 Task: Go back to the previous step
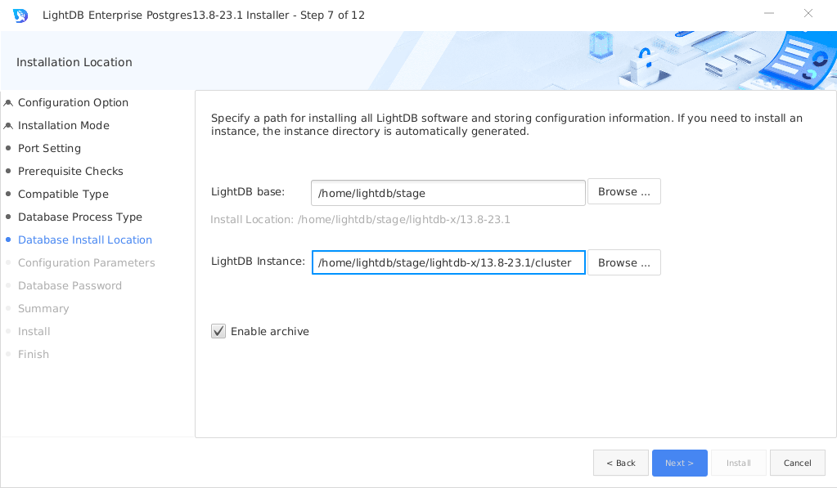click(x=621, y=463)
